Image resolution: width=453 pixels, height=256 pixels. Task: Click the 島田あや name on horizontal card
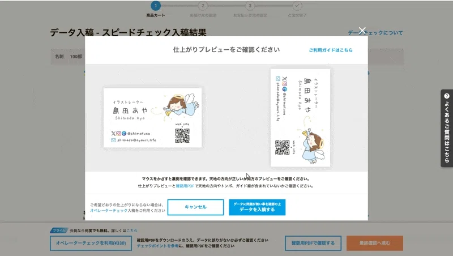130,110
